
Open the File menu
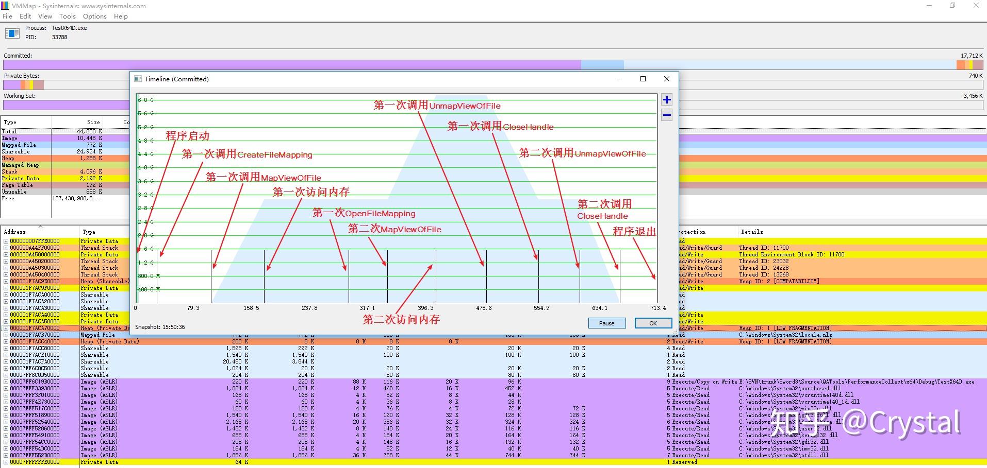click(8, 16)
